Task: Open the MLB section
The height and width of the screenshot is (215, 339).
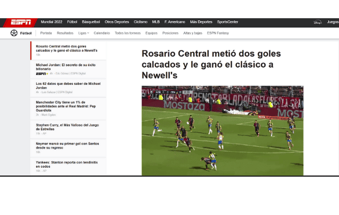Action: pos(156,22)
